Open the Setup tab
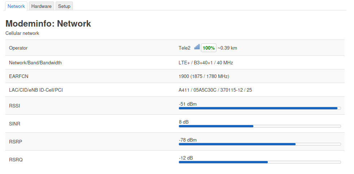Viewport: 354px width, 174px height. 64,6
